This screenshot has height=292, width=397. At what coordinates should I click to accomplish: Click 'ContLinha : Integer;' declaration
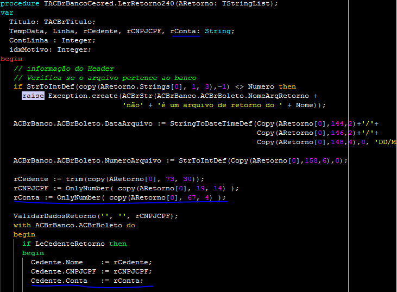click(53, 40)
